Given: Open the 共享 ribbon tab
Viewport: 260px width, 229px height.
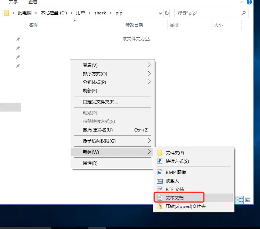Looking at the screenshot, I should coord(13,2).
